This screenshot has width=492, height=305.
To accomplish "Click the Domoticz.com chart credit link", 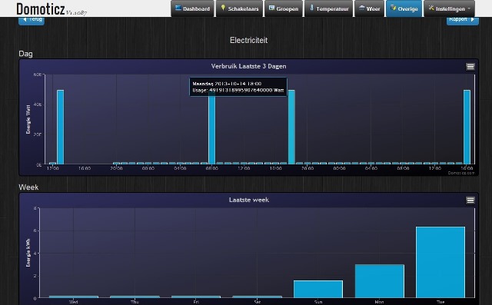I will [461, 173].
